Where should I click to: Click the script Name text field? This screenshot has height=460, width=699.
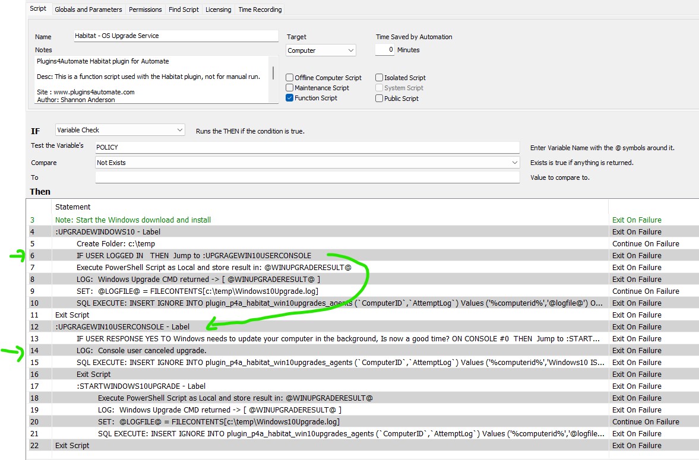[x=176, y=36]
